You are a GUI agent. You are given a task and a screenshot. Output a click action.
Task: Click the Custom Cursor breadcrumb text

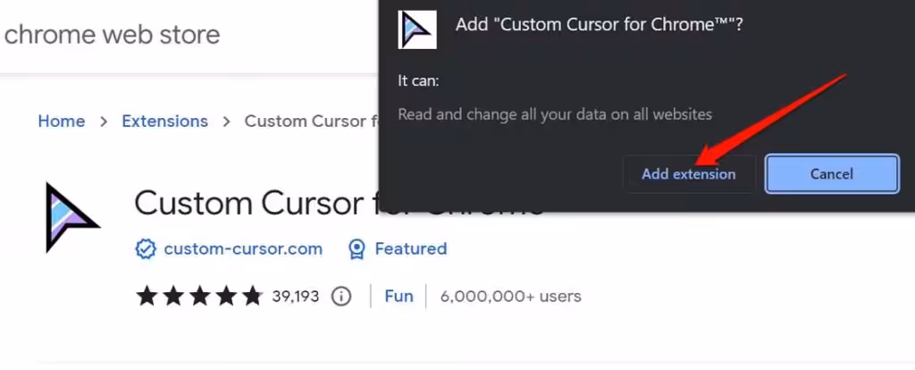click(x=311, y=122)
